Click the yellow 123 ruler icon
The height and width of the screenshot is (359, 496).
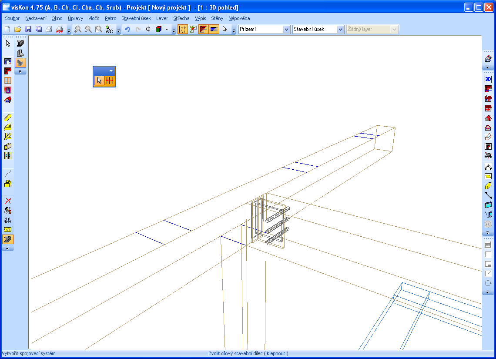click(8, 230)
